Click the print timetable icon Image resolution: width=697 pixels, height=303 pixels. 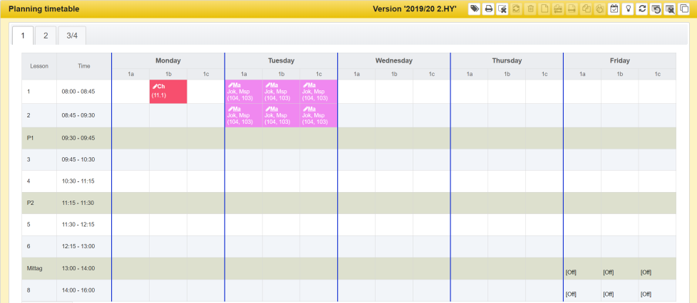[489, 9]
